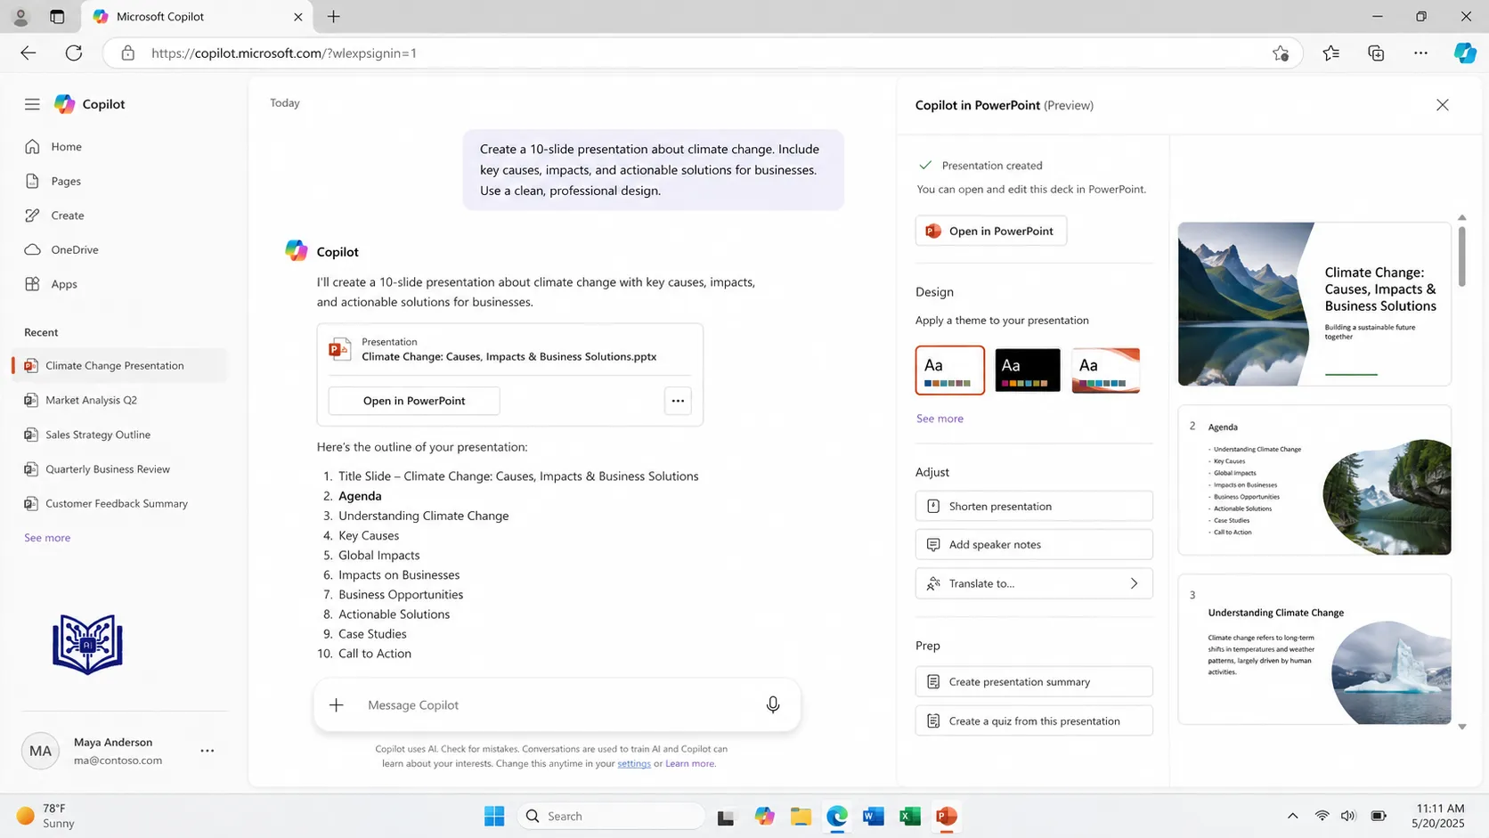Open a new browser tab
The image size is (1489, 838).
click(334, 16)
